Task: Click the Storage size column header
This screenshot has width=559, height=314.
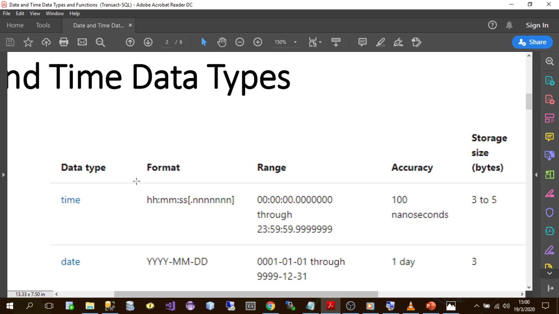Action: [x=489, y=153]
